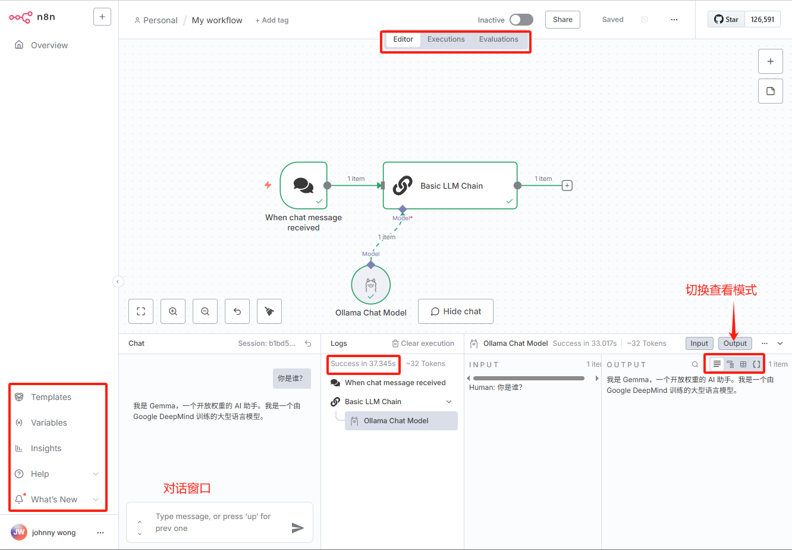792x550 pixels.
Task: Open workflow more options menu in header
Action: coord(674,20)
